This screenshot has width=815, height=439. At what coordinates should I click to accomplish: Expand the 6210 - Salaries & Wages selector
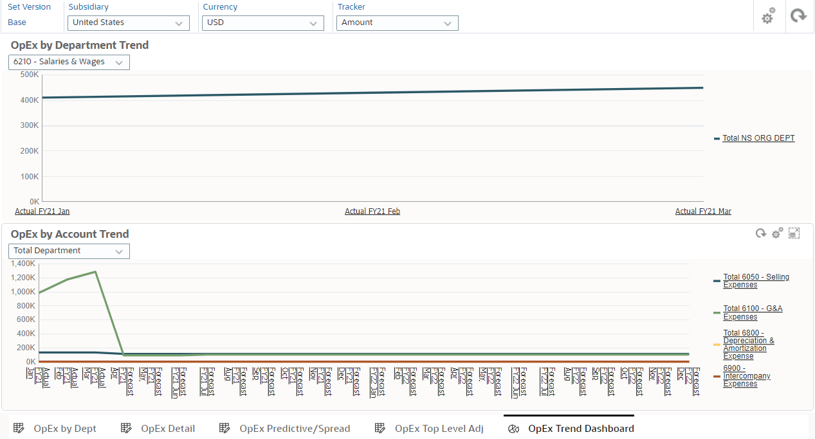[69, 62]
